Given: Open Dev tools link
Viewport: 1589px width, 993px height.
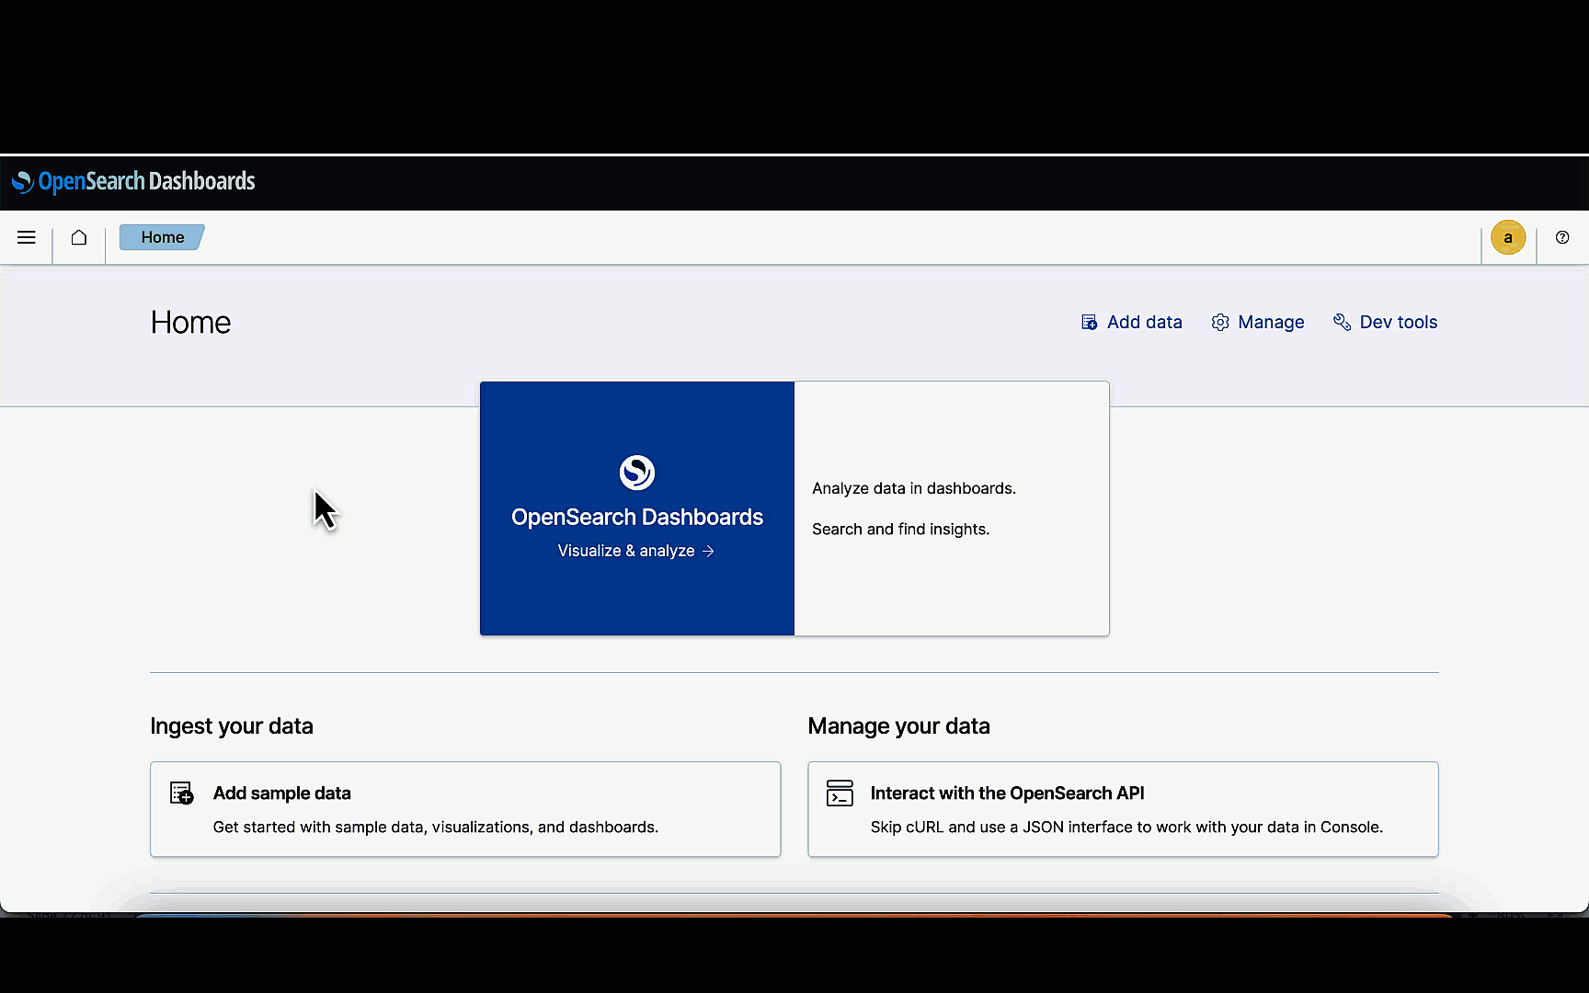Looking at the screenshot, I should pyautogui.click(x=1385, y=322).
